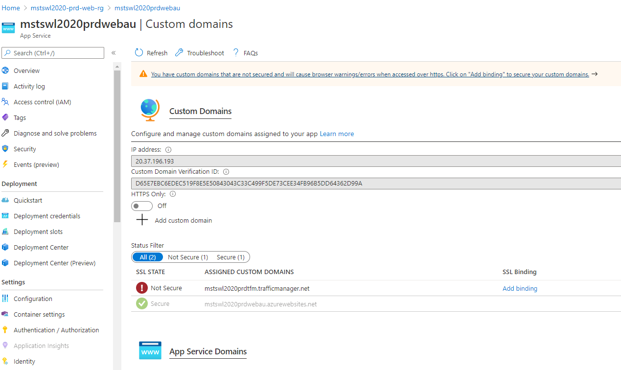This screenshot has height=370, width=621.
Task: Click the Learn more link
Action: coord(337,134)
